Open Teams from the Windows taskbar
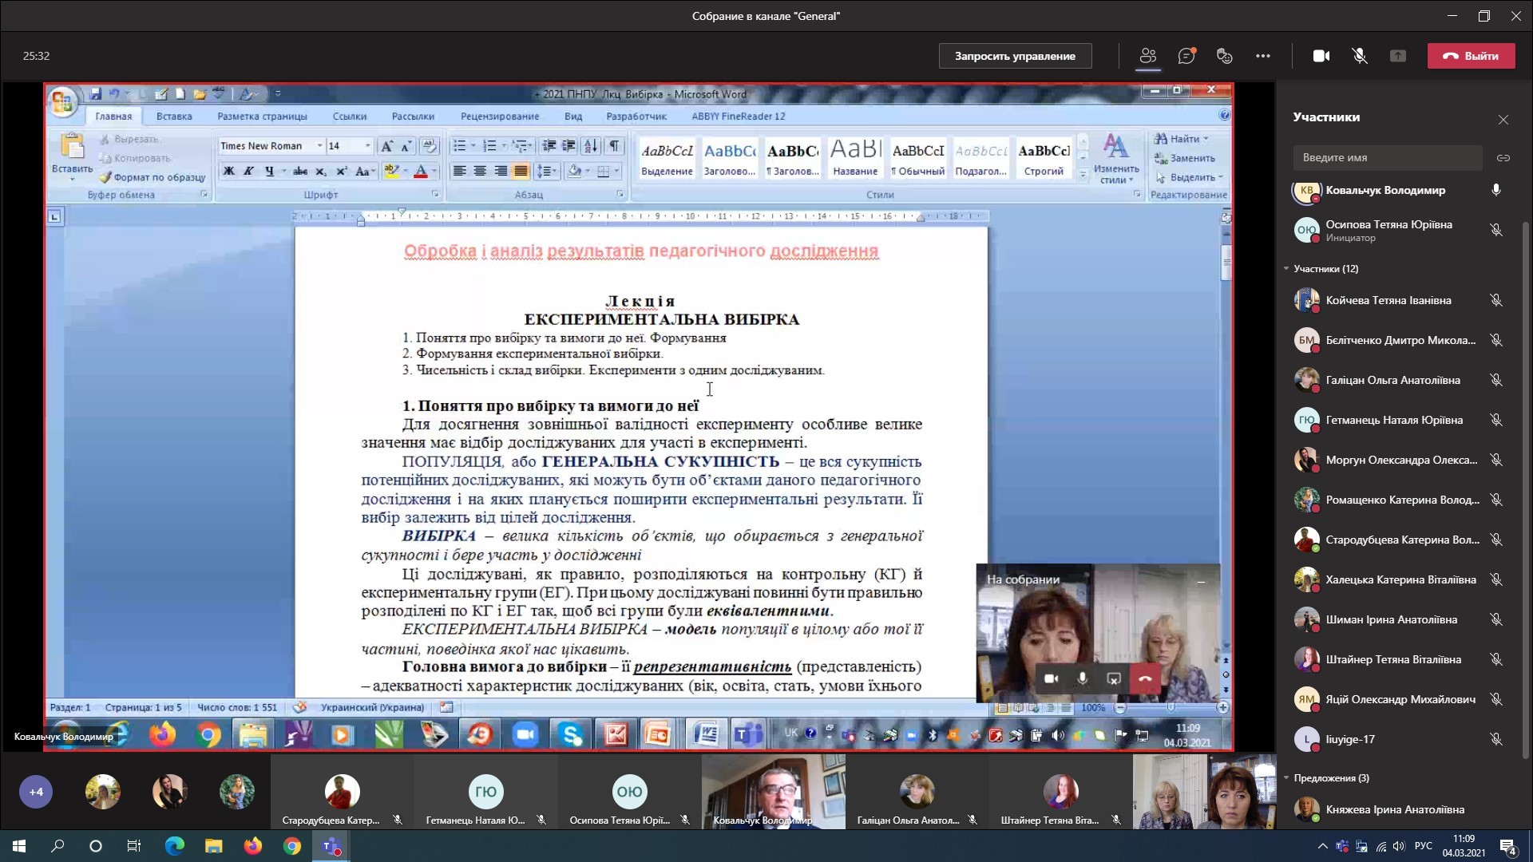Screen dimensions: 1533x862 [x=331, y=846]
